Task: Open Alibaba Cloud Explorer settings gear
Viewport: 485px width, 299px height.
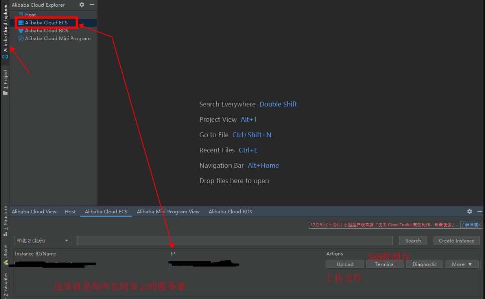Action: [82, 5]
